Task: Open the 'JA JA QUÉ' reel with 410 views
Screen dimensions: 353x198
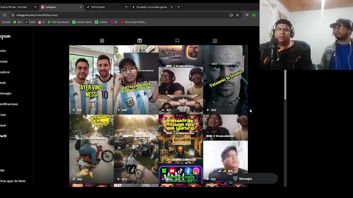Action: (x=225, y=149)
